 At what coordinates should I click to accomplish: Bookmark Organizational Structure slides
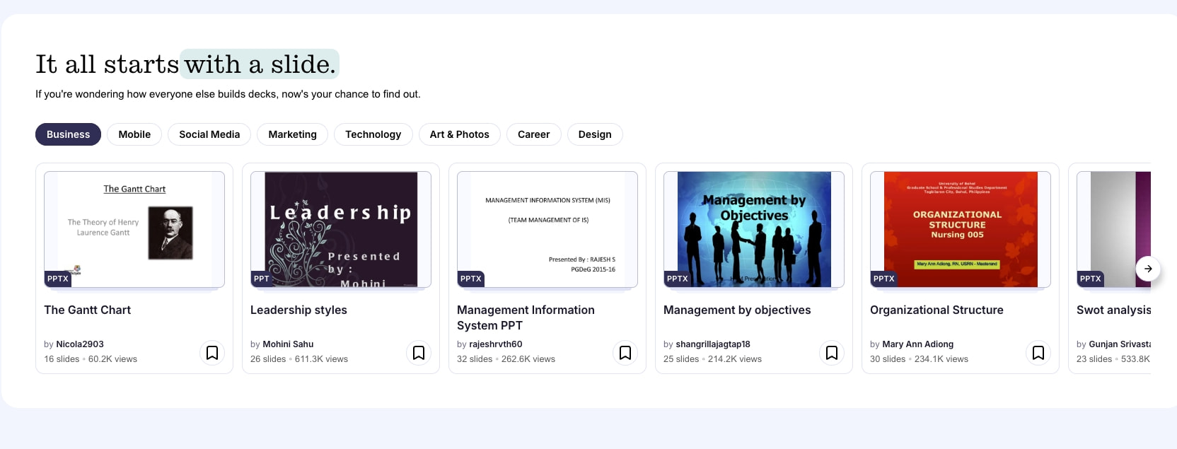1038,353
